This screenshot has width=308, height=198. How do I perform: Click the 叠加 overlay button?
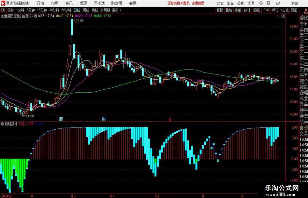click(x=229, y=10)
